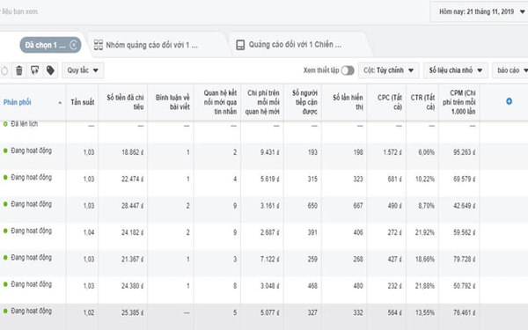Switch to 'Nhóm quảng cáo đối với 1' tab
The image size is (528, 330).
point(152,45)
